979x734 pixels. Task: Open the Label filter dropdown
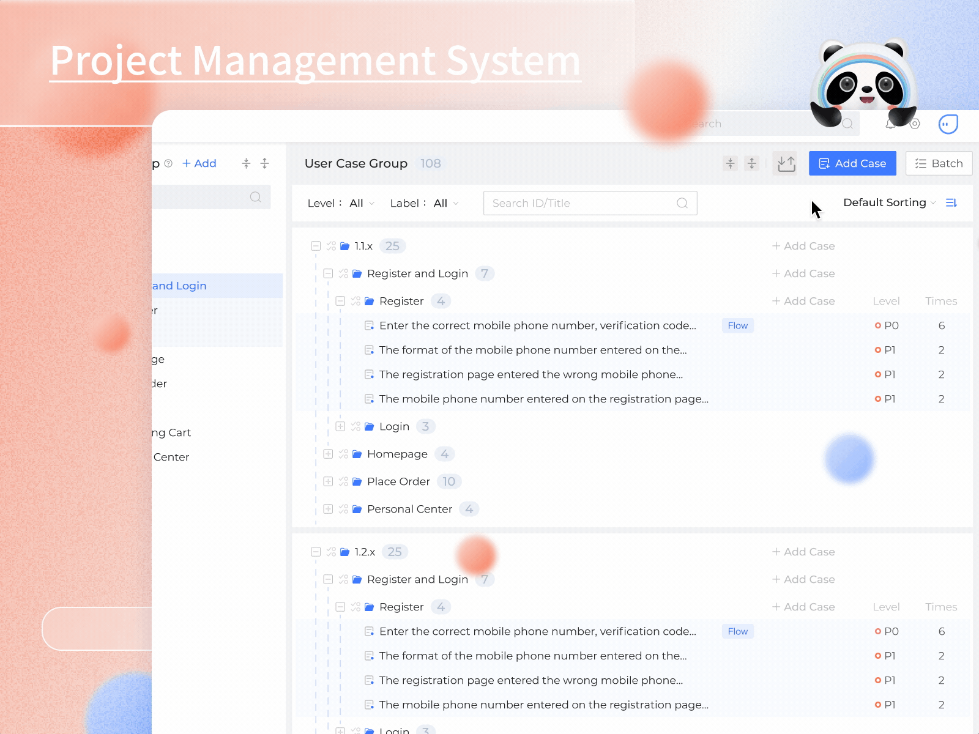[x=446, y=203]
